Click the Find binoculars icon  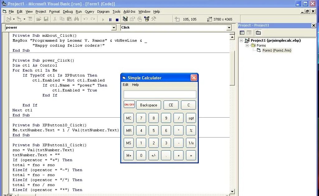[x=77, y=19]
